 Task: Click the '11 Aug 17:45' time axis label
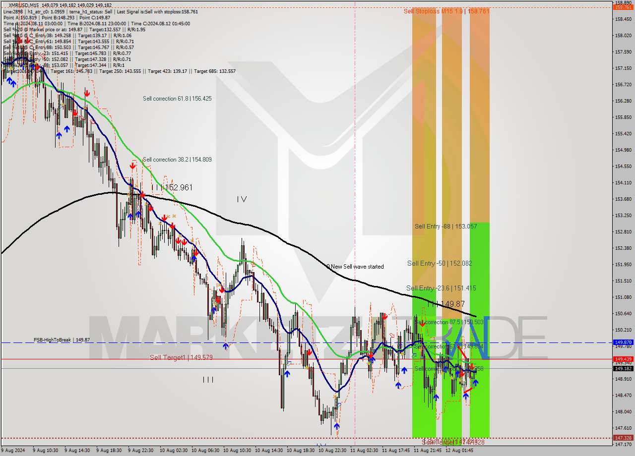pyautogui.click(x=396, y=451)
